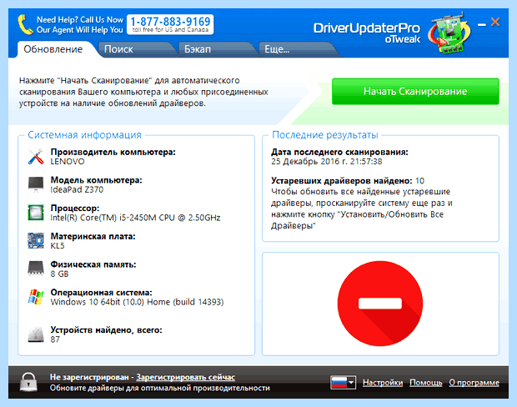Open the Russian flag language dropdown

pos(343,383)
